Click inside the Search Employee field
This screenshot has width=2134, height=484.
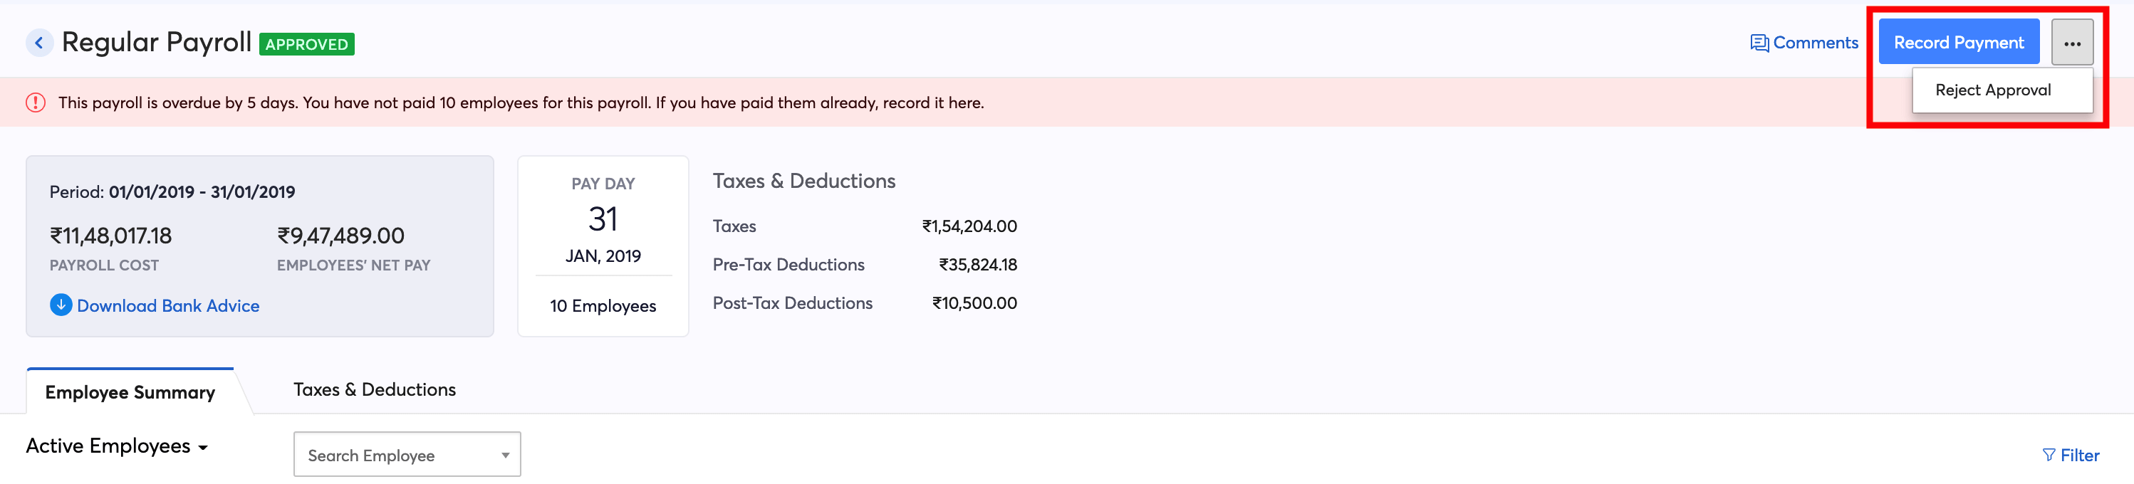point(407,454)
